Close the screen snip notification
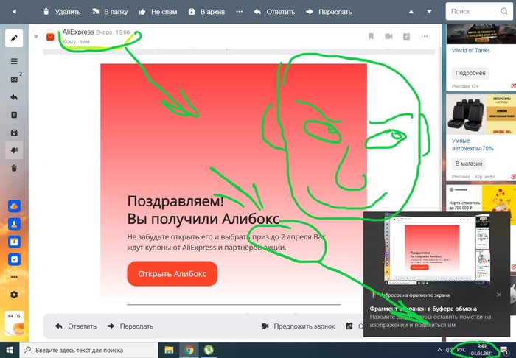516x358 pixels. point(499,295)
